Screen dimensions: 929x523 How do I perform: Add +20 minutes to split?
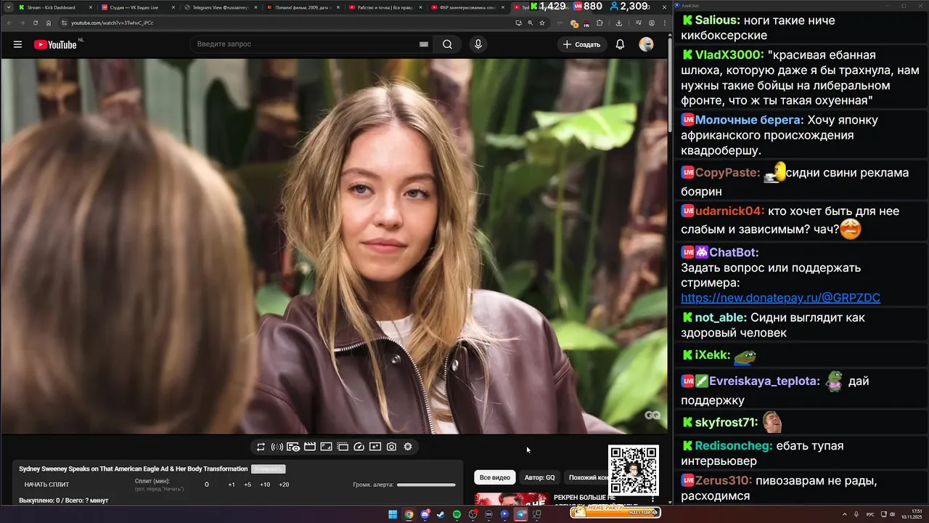284,485
